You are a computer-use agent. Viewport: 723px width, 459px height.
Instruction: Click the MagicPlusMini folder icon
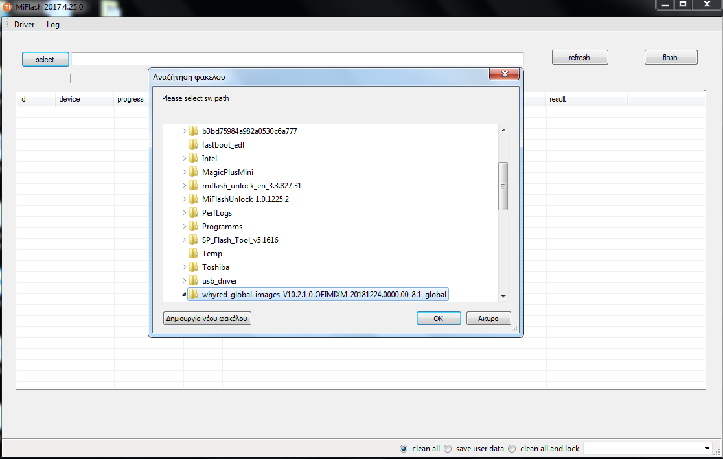[x=194, y=172]
